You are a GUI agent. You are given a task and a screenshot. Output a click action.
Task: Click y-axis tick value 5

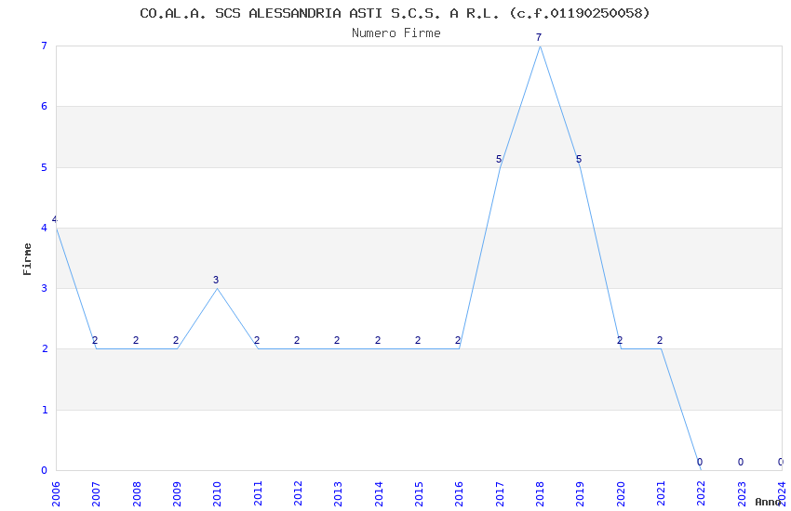[x=45, y=167]
